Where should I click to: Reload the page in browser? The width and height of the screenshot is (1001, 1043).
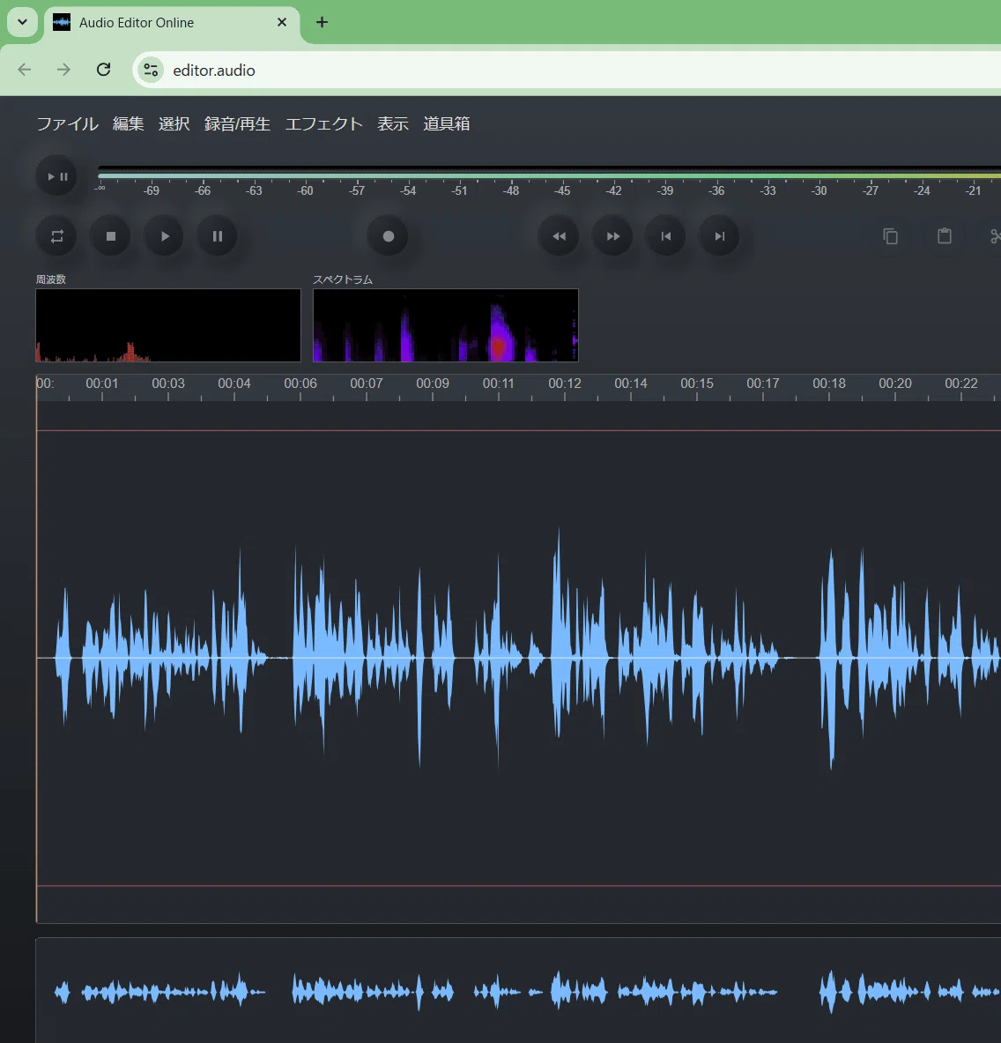pos(104,70)
